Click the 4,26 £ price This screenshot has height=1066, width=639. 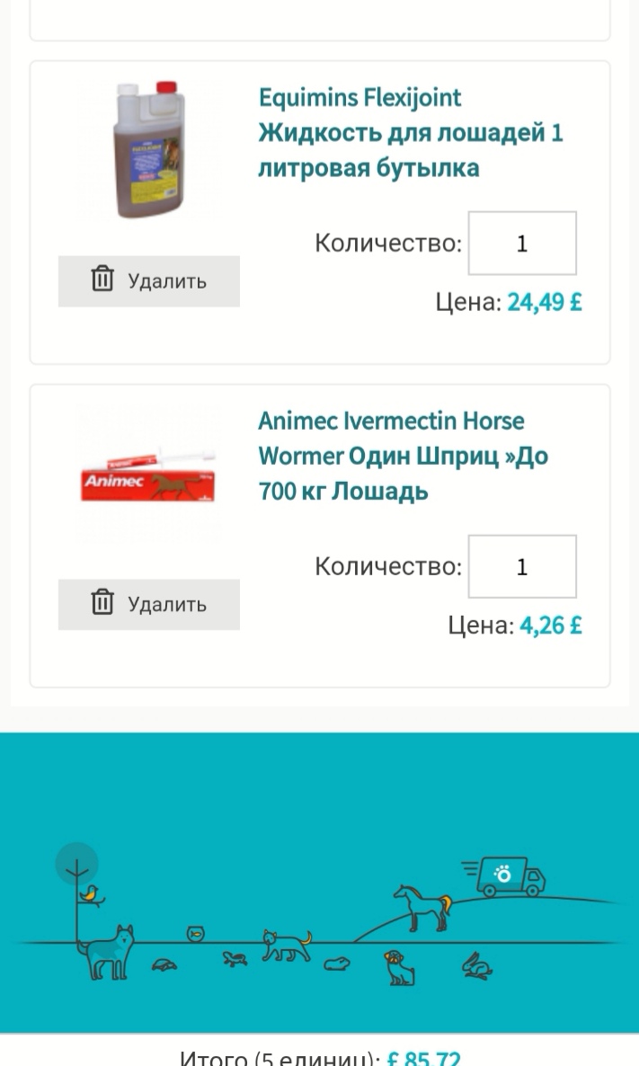click(550, 626)
